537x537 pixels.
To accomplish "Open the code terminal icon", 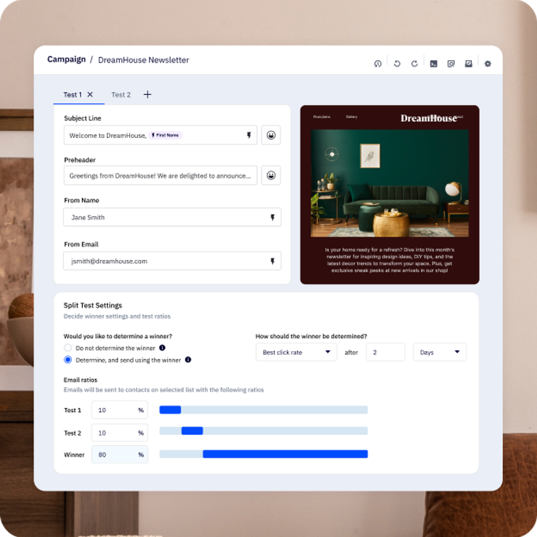I will pos(433,64).
